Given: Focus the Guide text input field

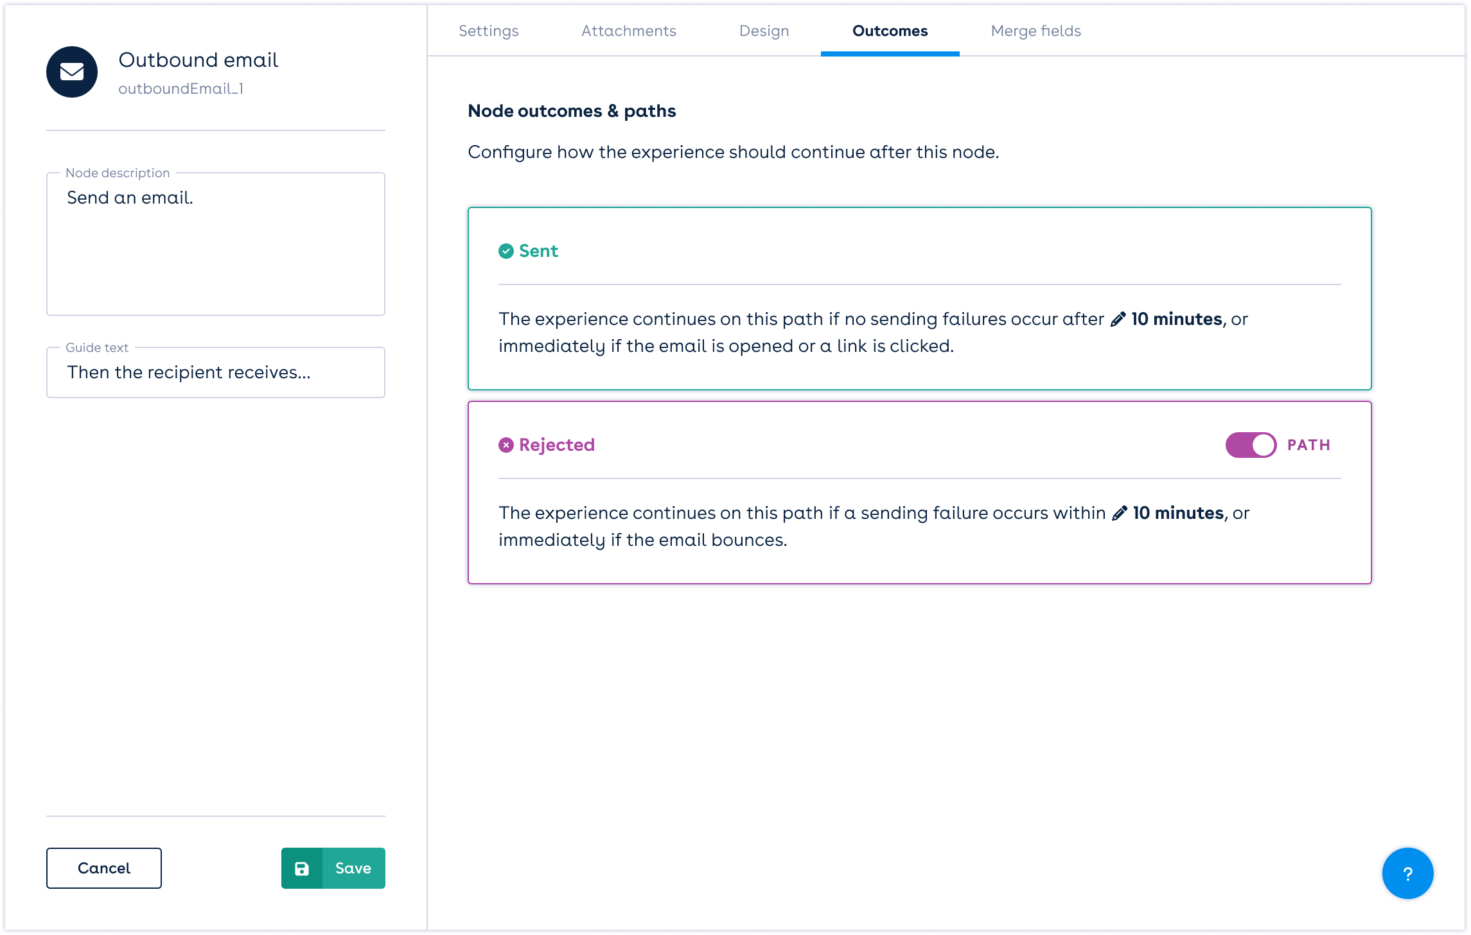Looking at the screenshot, I should (x=216, y=372).
